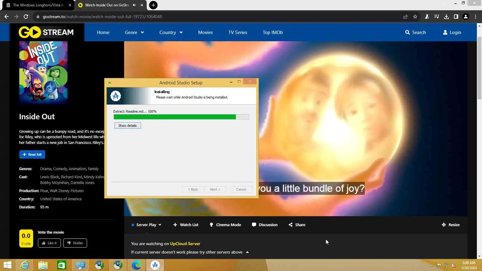482x271 pixels.
Task: Open Microsoft Edge from the taskbar
Action: [136, 265]
